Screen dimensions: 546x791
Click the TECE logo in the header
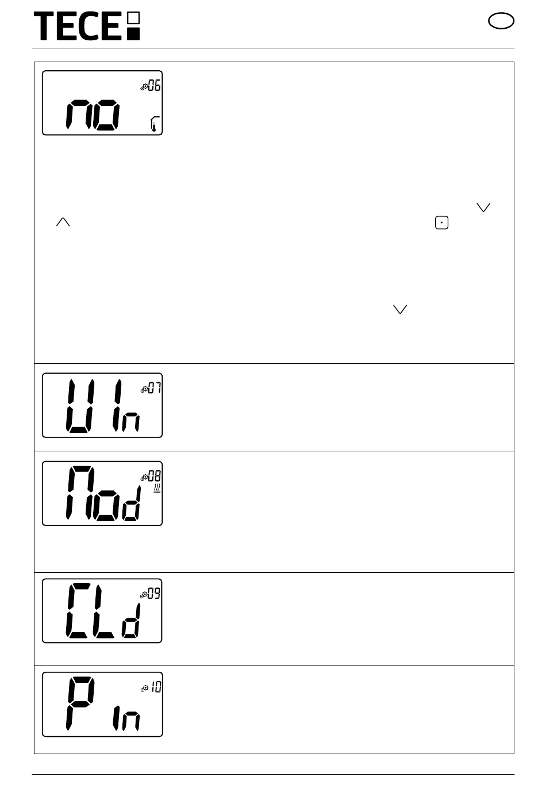87,26
